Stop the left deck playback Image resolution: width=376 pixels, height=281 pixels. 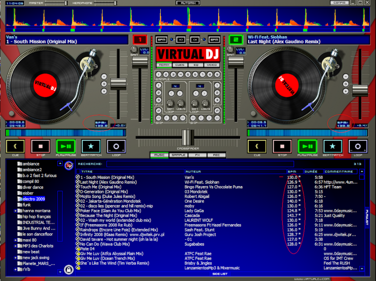(x=40, y=147)
